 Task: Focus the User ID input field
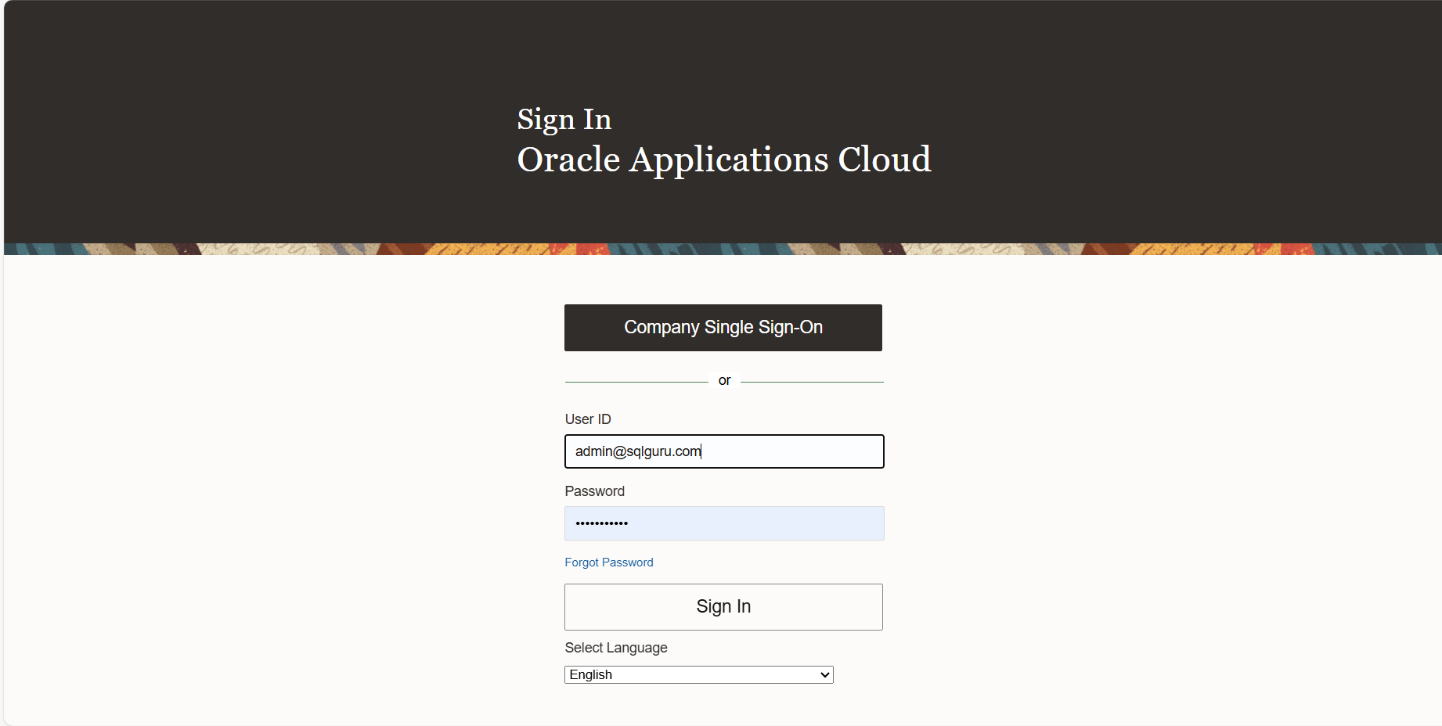pyautogui.click(x=724, y=451)
